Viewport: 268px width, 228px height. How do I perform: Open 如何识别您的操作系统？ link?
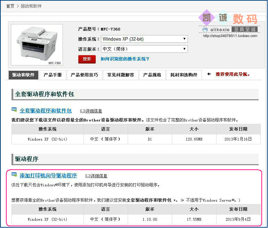(x=125, y=59)
